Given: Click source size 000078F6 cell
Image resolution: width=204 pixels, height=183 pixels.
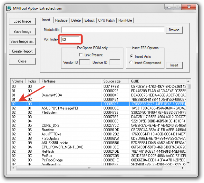Looking at the screenshot, I should tap(111, 117).
